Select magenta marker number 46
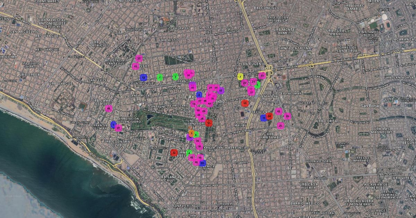Screen dimensions: 416x218 click(196, 162)
